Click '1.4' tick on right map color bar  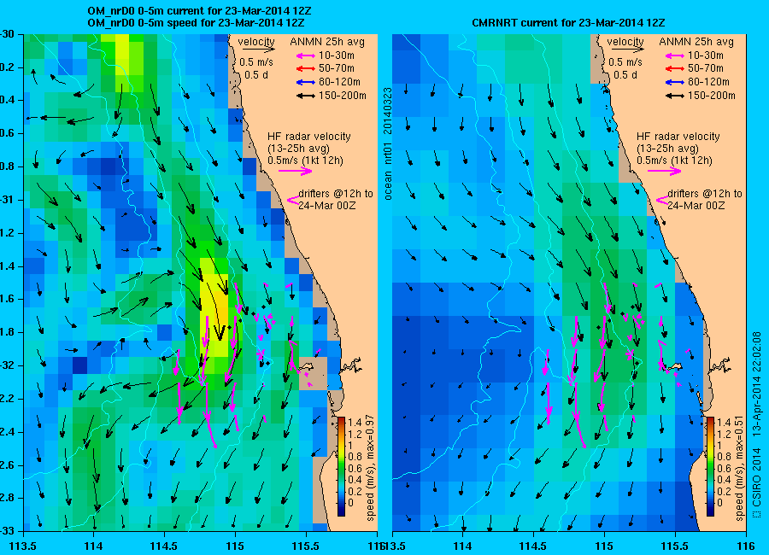[x=724, y=423]
